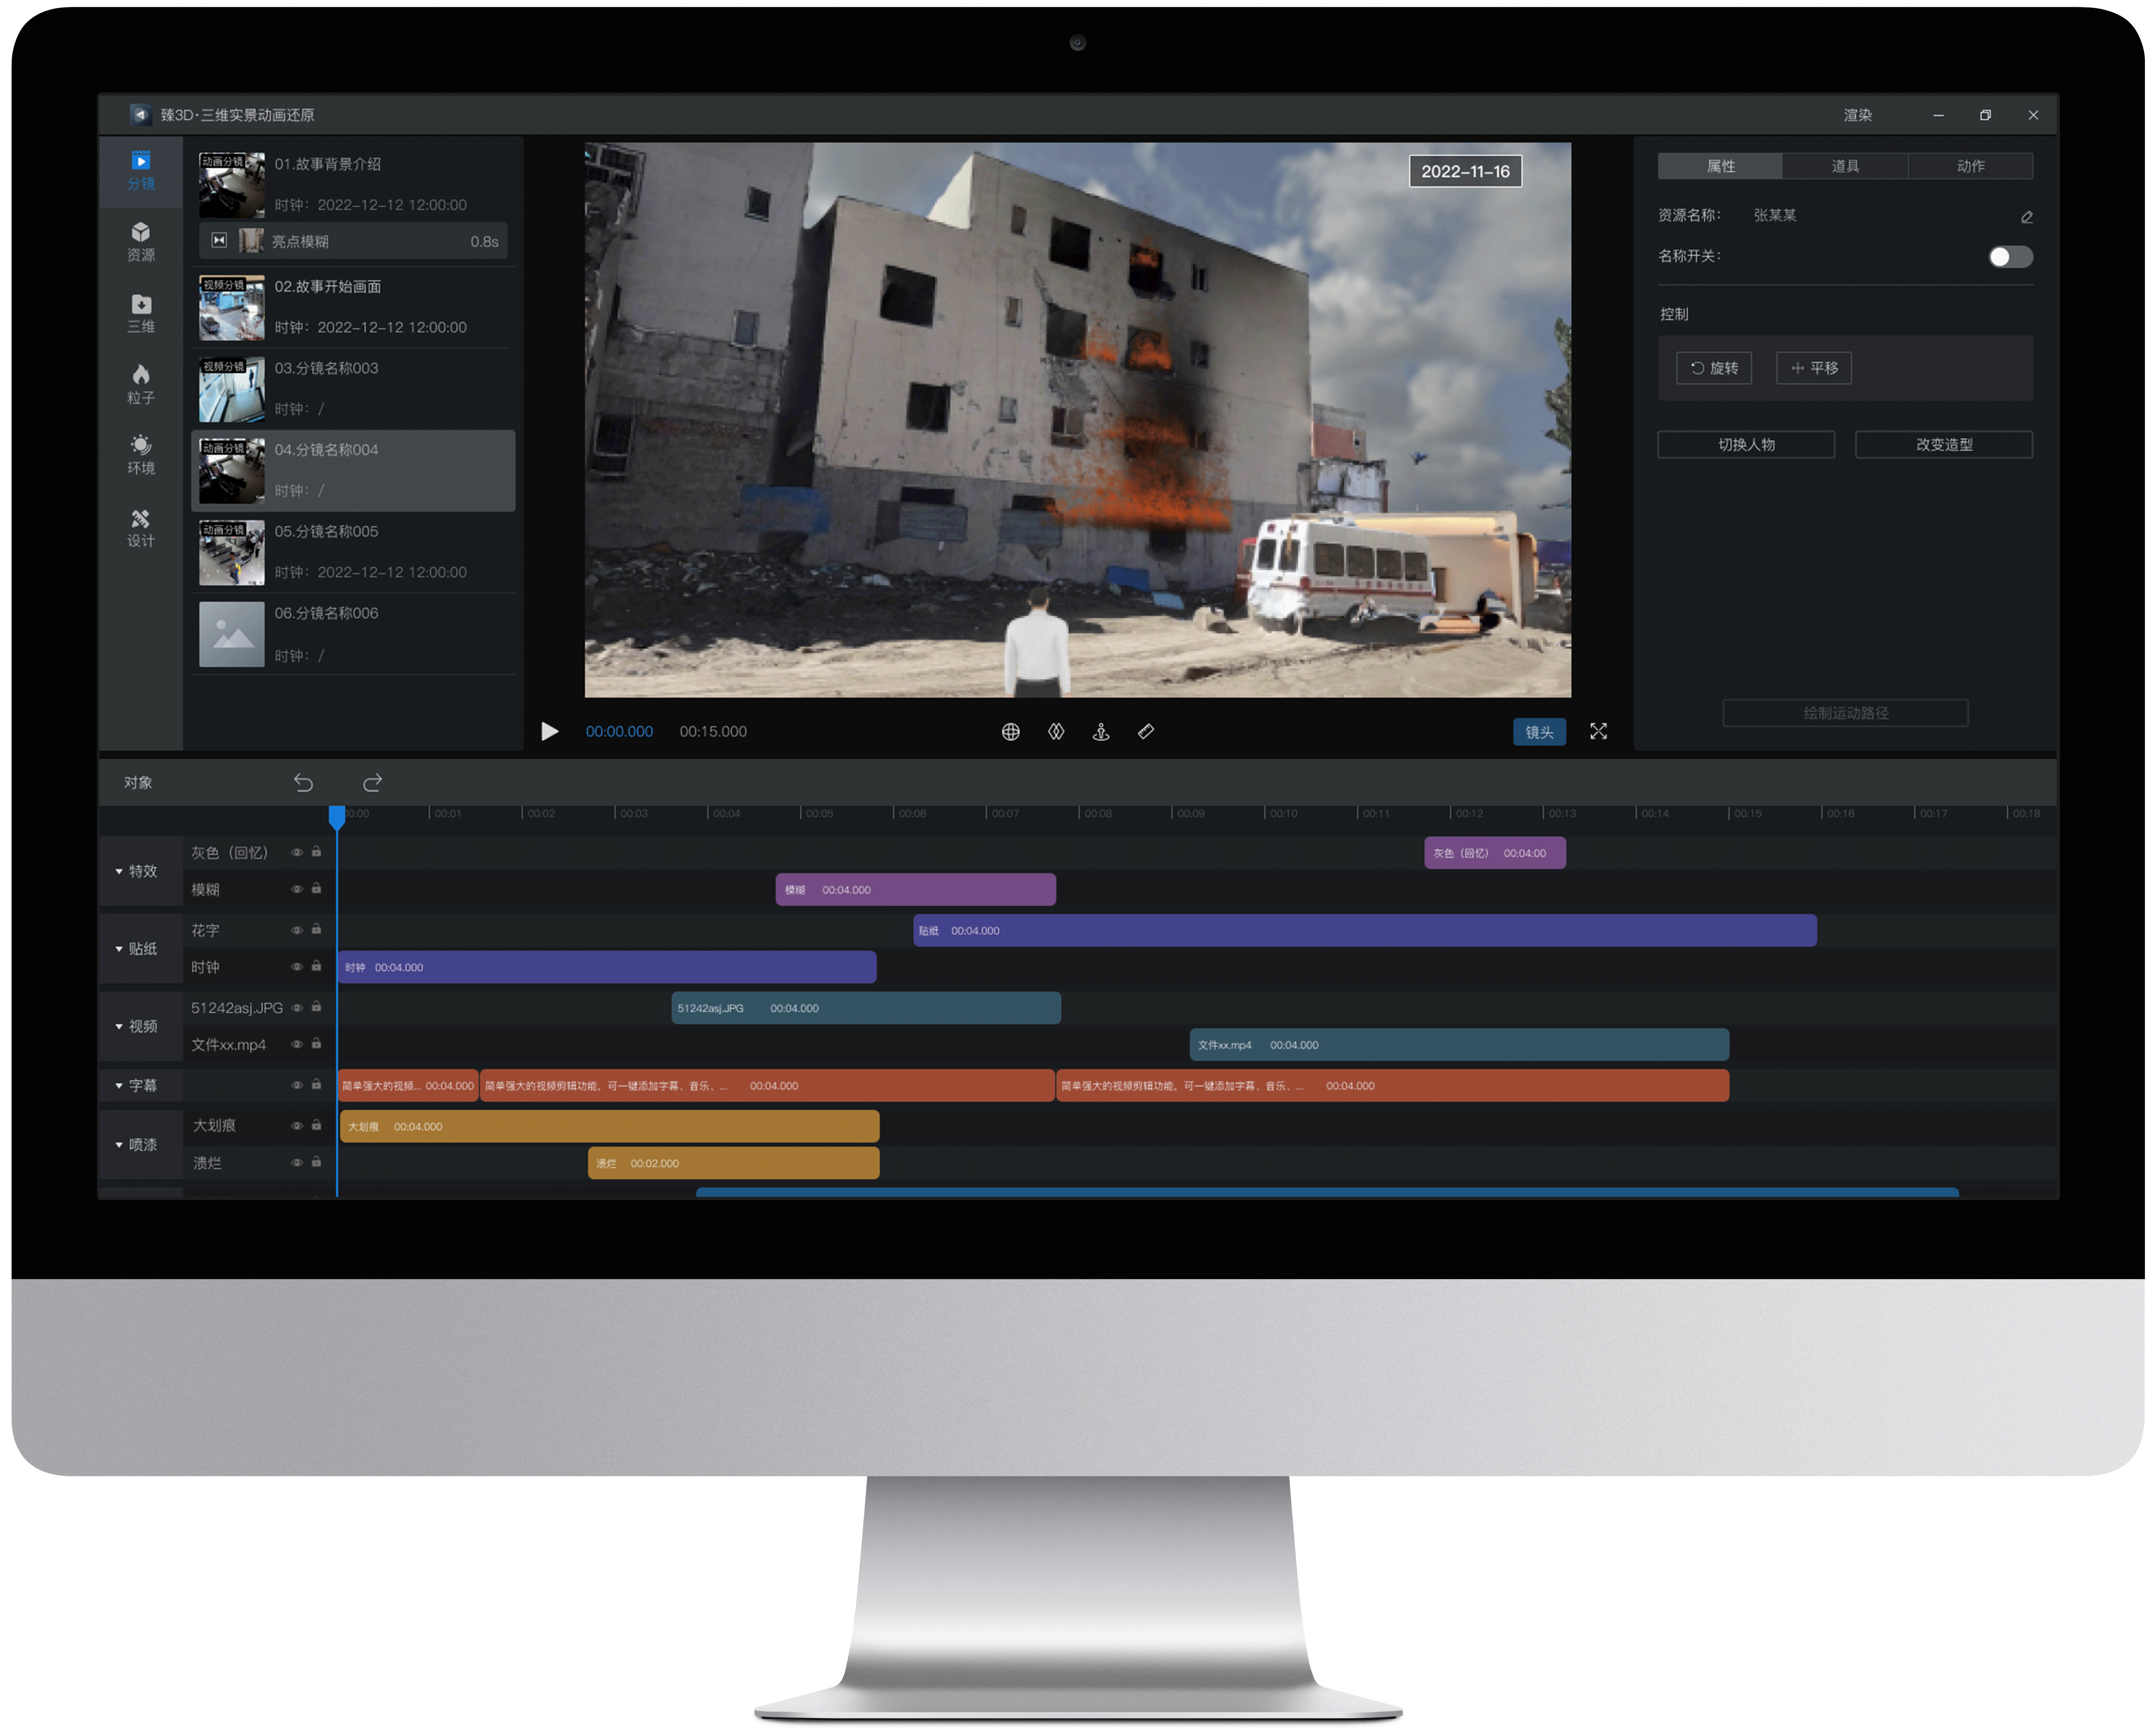Click the keyframe diamond icon in preview toolbar

[1056, 731]
